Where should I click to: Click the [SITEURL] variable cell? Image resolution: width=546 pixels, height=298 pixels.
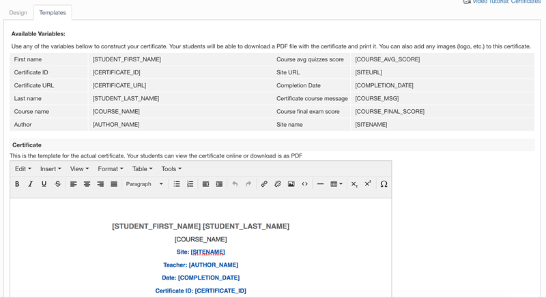(369, 72)
